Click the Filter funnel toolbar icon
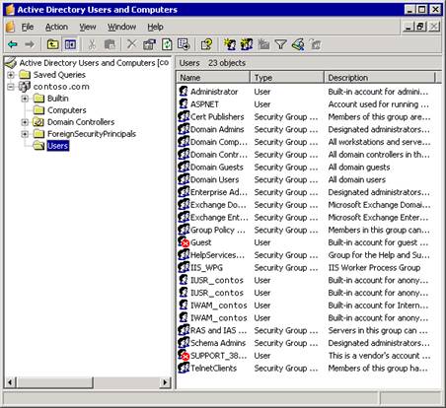This screenshot has width=446, height=408. click(x=280, y=44)
